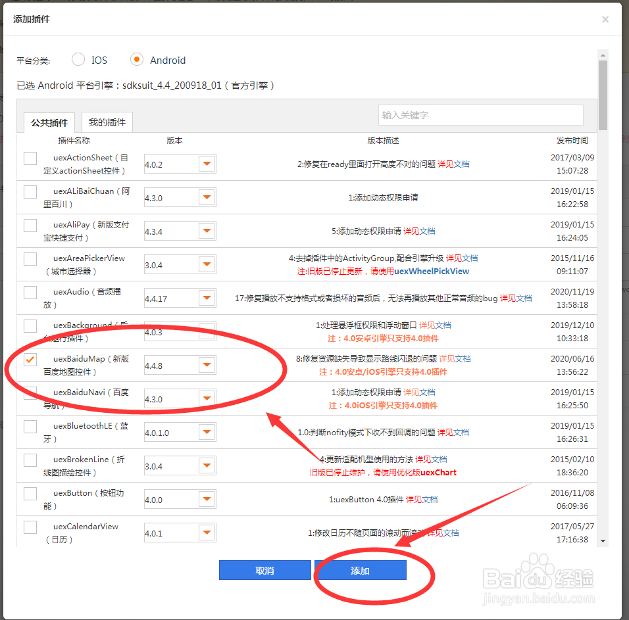The width and height of the screenshot is (629, 620).
Task: Open 详见文档 link in uexBaiduMap row
Action: point(455,359)
